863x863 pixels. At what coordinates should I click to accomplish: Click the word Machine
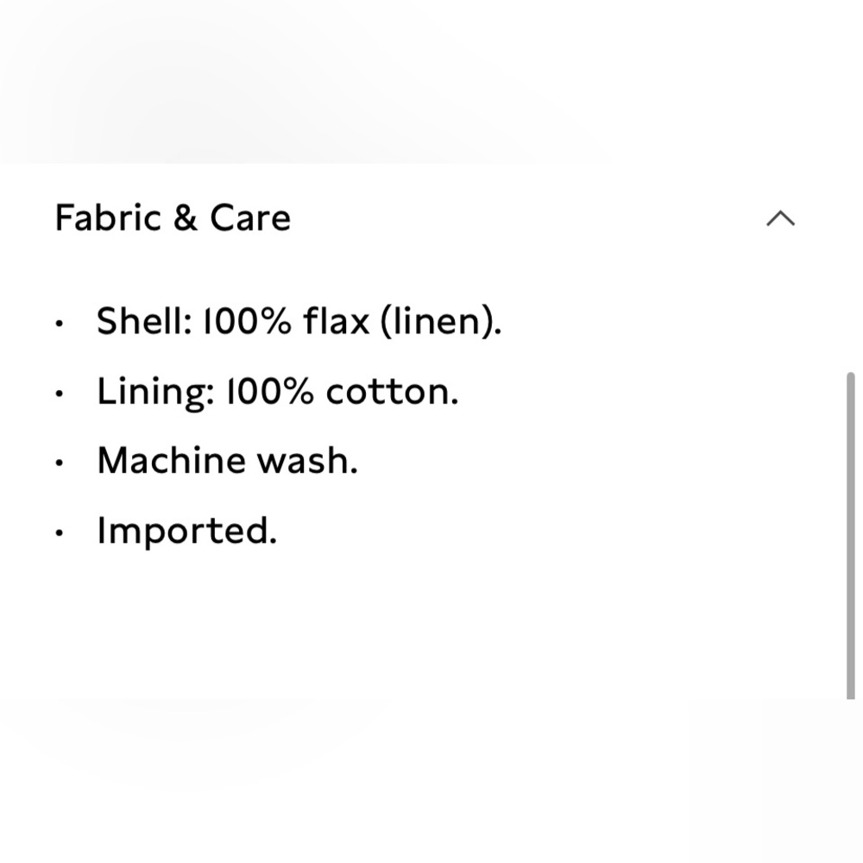click(171, 460)
